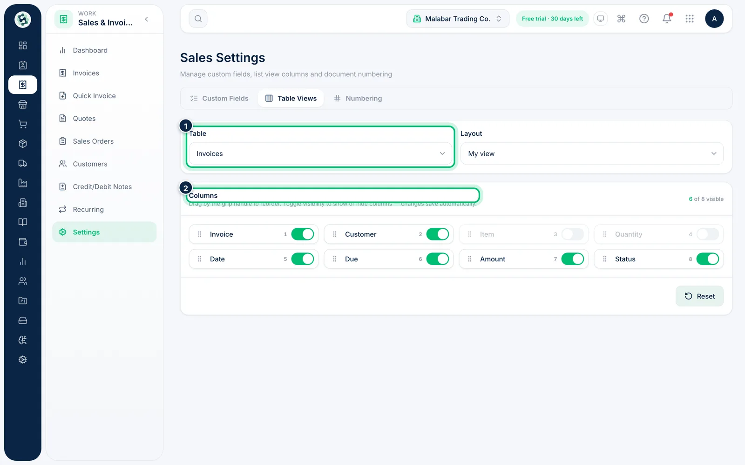Click the Reset button
The height and width of the screenshot is (465, 745).
(699, 296)
